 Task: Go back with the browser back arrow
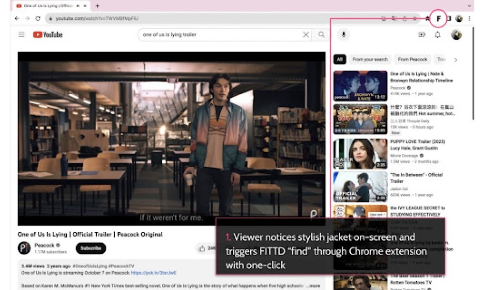[x=17, y=18]
